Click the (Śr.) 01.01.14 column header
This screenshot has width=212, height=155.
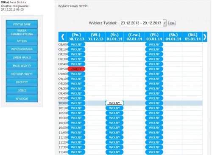[114, 37]
